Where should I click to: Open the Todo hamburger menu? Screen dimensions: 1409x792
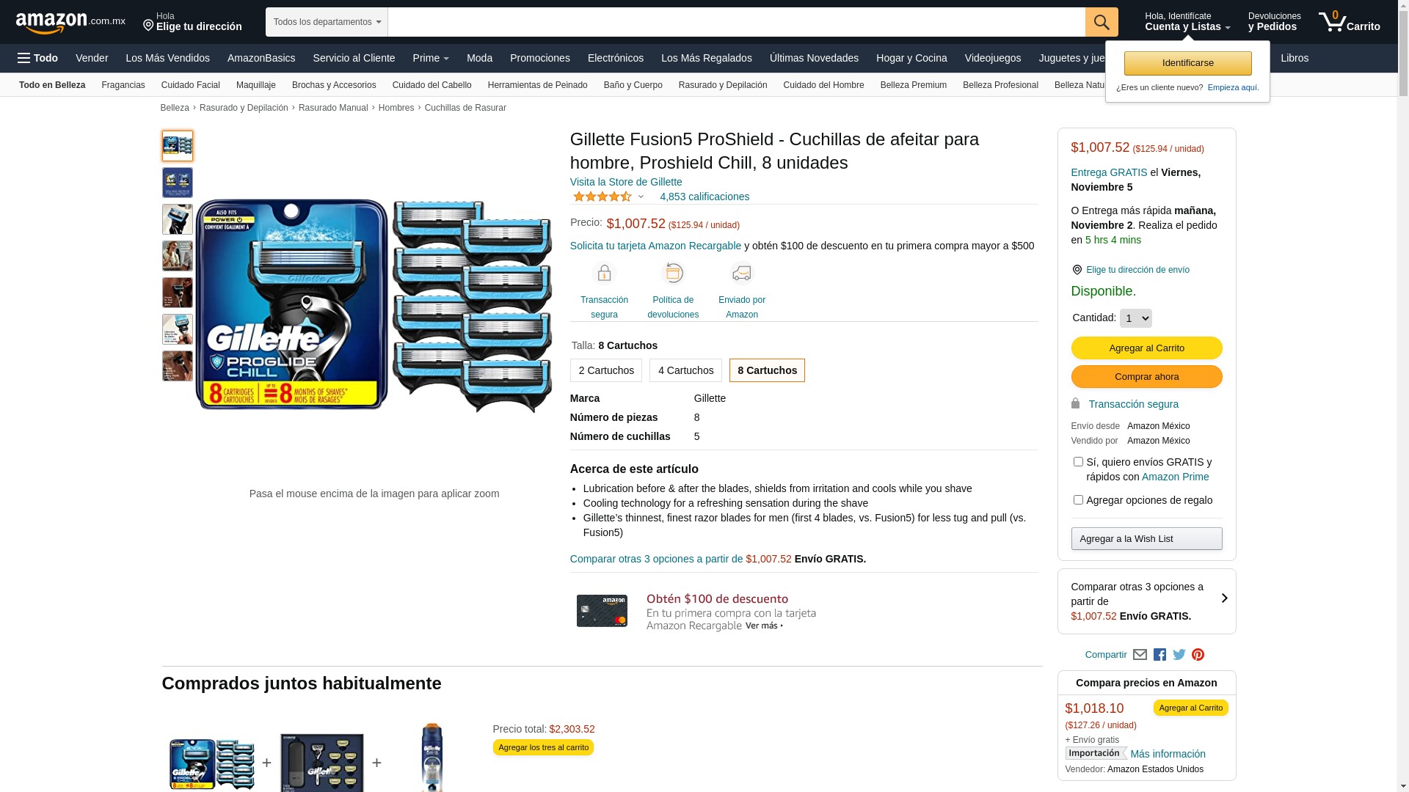click(38, 58)
